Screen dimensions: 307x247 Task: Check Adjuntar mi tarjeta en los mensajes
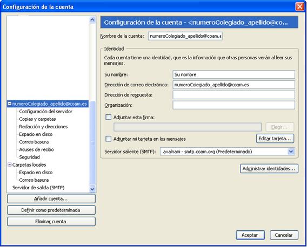pyautogui.click(x=108, y=139)
